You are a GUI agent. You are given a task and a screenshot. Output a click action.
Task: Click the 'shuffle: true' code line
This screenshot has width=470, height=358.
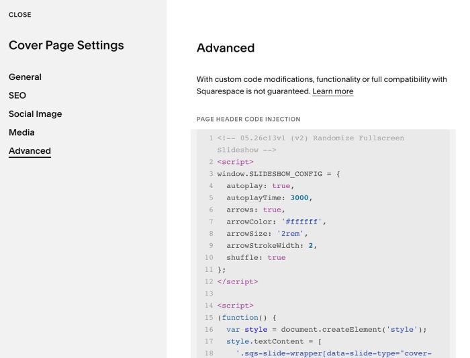[x=256, y=257]
